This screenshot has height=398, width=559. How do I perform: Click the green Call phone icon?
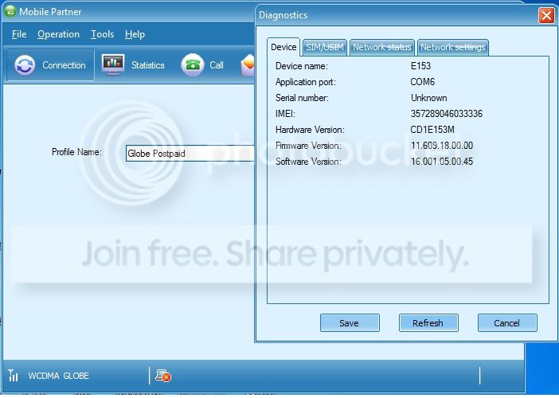click(x=193, y=64)
